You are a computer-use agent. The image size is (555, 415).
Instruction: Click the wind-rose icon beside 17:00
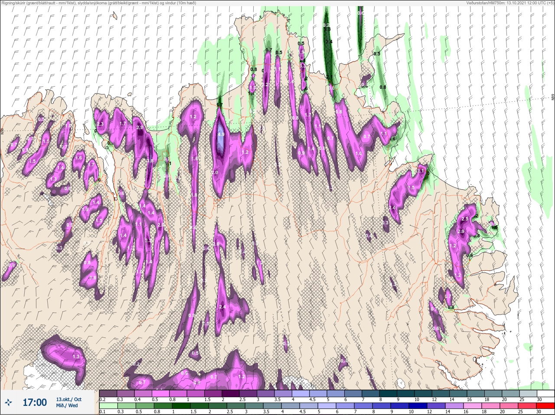8,402
